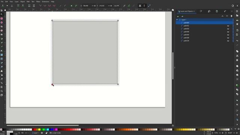240x135 pixels.
Task: Open color palette menu button
Action: (x=238, y=129)
